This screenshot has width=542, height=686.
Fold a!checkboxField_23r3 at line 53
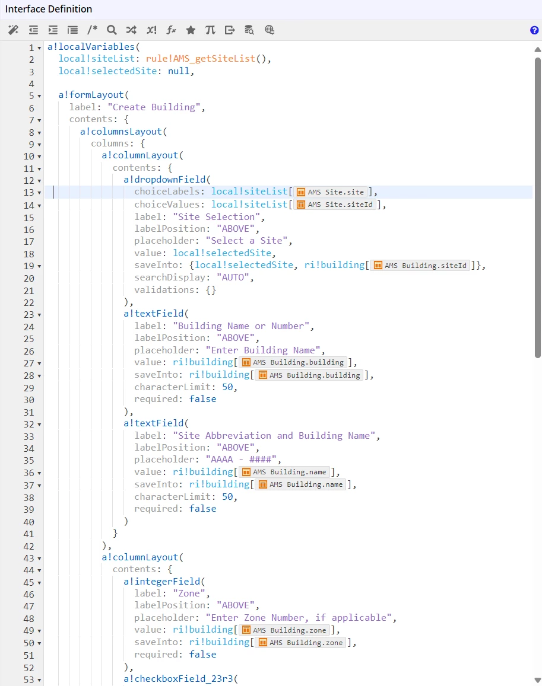[39, 680]
